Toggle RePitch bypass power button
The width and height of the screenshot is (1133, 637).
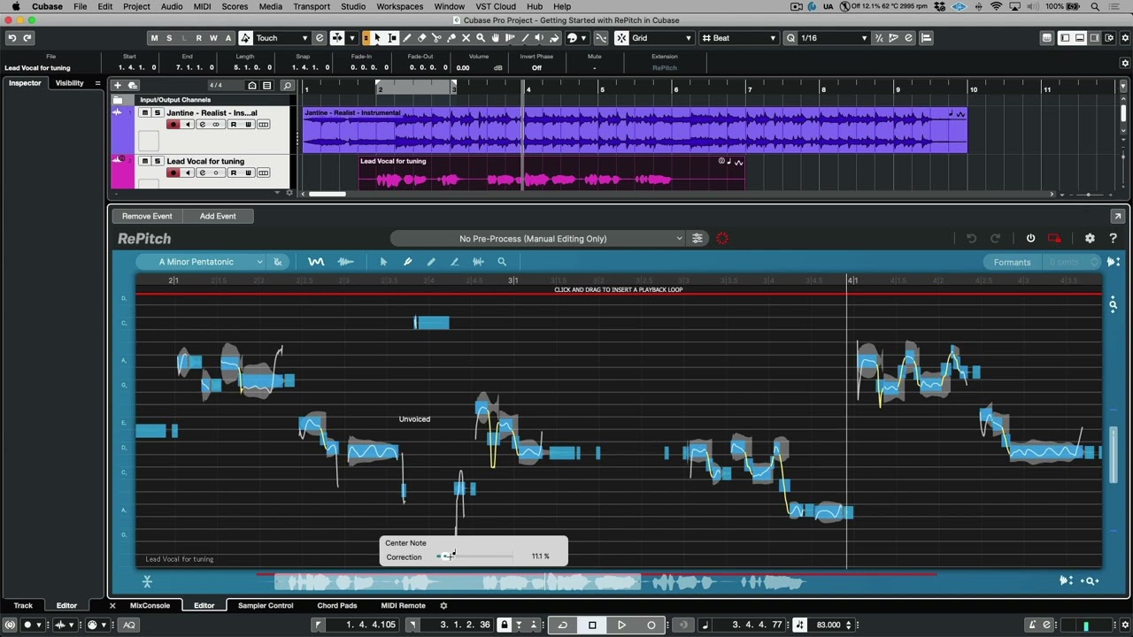click(1030, 238)
